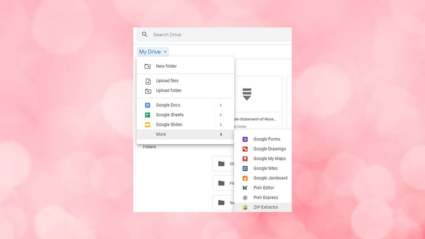425x239 pixels.
Task: Click the purple Google Forms icon
Action: (245, 139)
